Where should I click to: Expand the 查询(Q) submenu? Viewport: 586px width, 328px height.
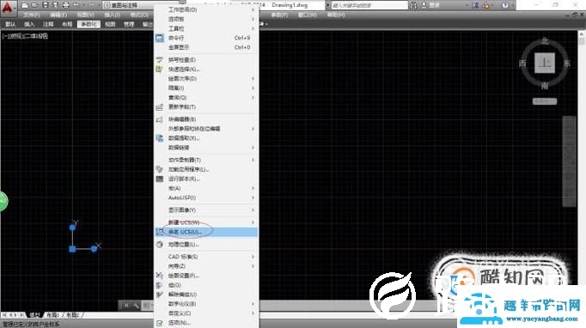(x=206, y=97)
